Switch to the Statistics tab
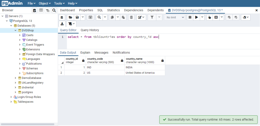The image size is (260, 126). [113, 10]
